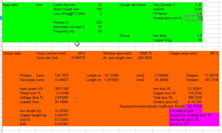Click the Temperature rise K label
The image size is (222, 133).
coord(168,18)
